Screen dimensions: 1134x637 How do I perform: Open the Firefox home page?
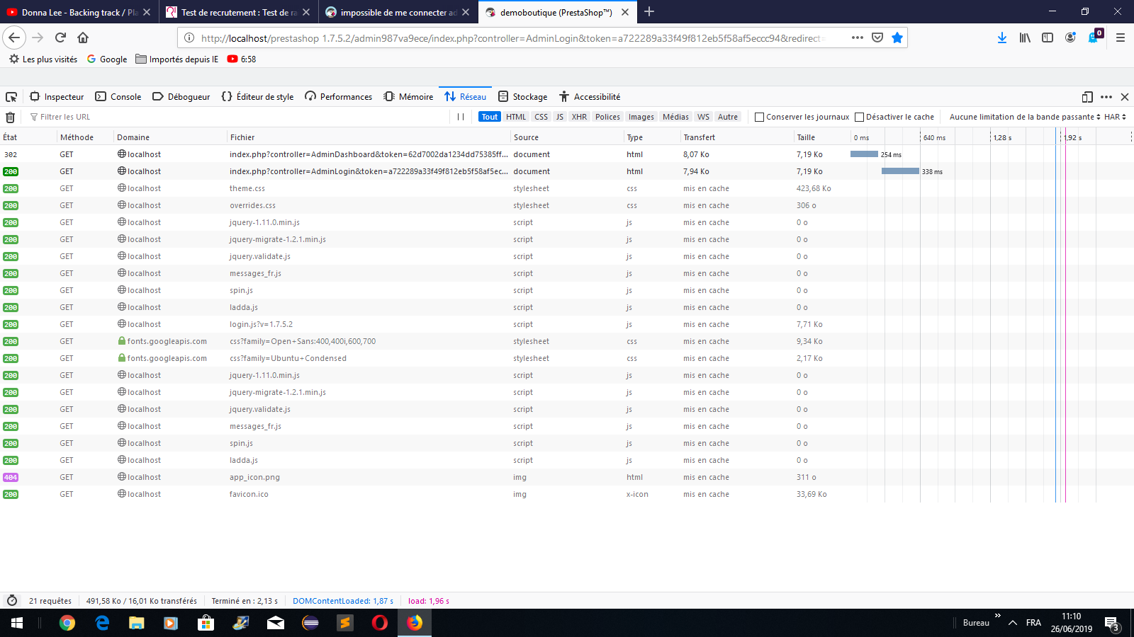[x=83, y=38]
